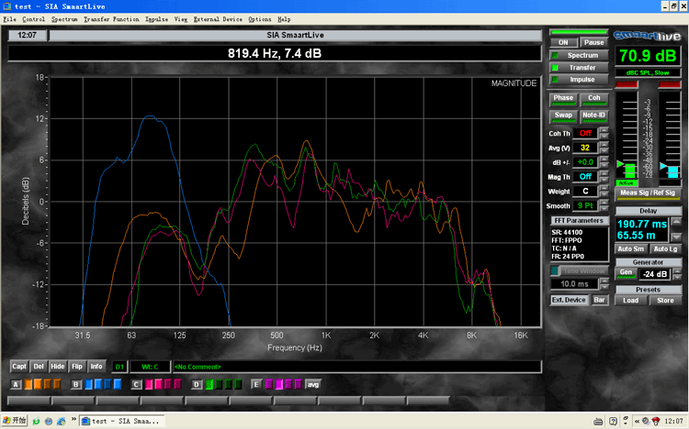This screenshot has width=689, height=429.
Task: Open the File menu
Action: [10, 19]
